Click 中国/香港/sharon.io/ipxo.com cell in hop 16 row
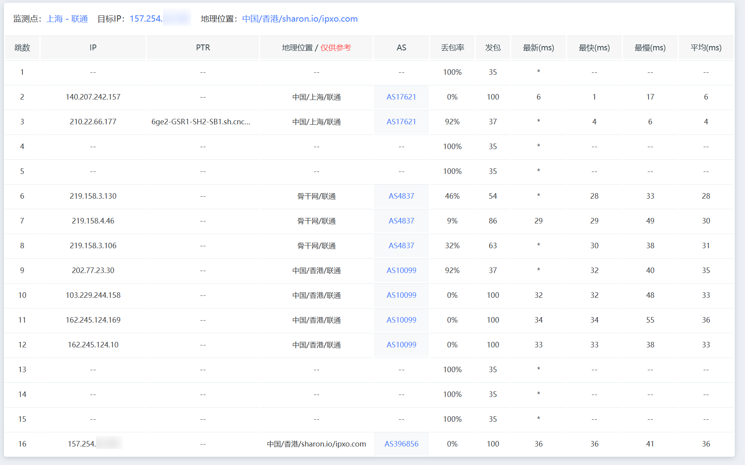This screenshot has height=465, width=745. coord(316,444)
